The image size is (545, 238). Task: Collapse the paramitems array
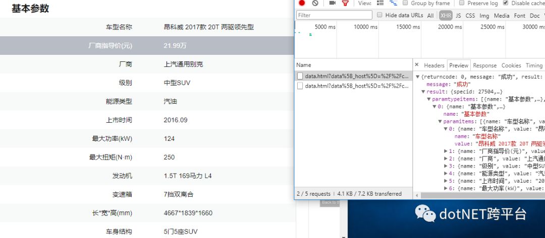[x=440, y=122]
